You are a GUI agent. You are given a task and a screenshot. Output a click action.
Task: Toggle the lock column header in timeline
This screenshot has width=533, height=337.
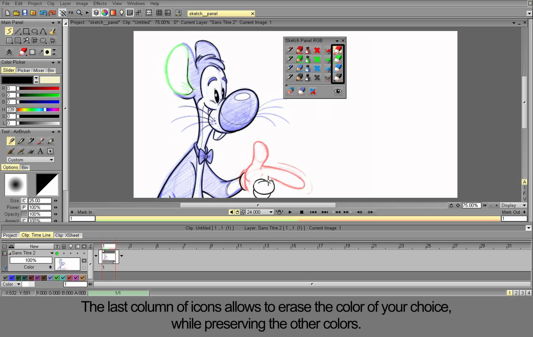pyautogui.click(x=64, y=246)
